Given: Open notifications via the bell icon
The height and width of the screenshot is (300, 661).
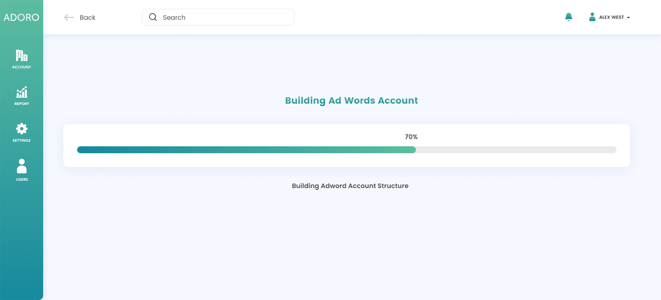Looking at the screenshot, I should click(568, 17).
